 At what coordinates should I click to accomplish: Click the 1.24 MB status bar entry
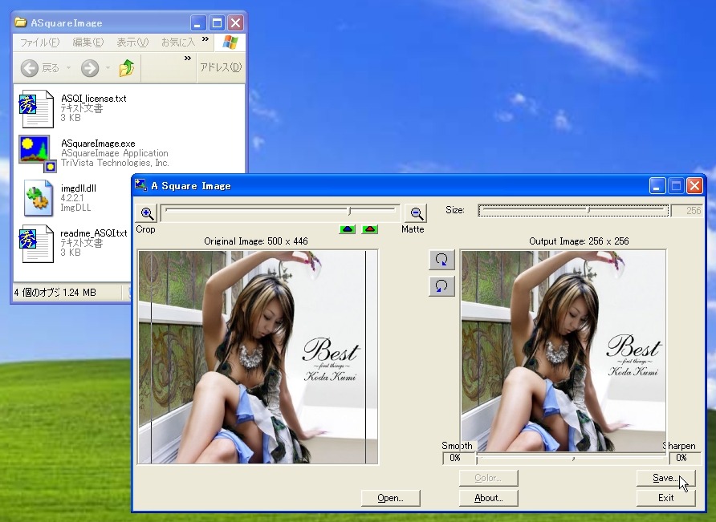pos(79,293)
